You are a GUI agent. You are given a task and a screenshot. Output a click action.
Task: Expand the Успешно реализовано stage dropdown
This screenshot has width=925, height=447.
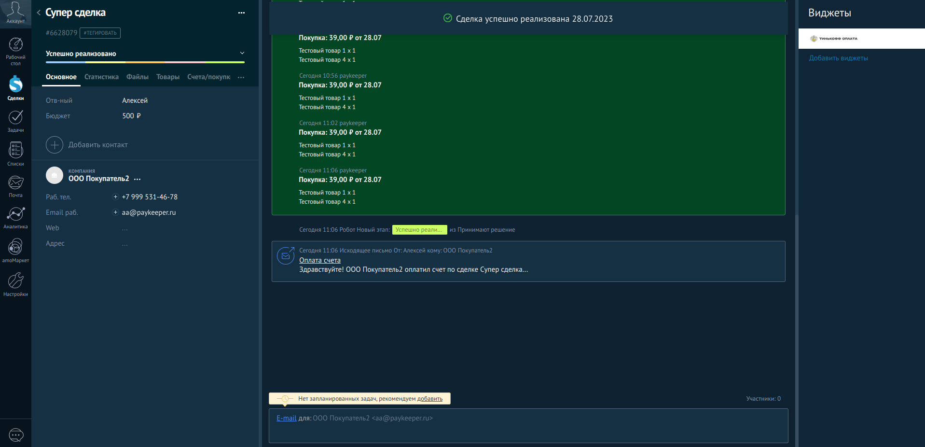pos(242,53)
